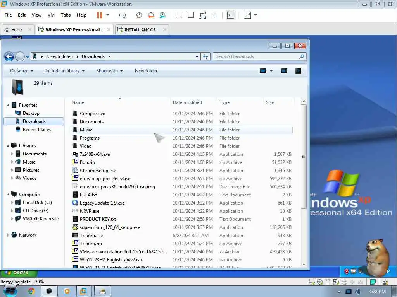Select CD Drive (E:) in Computer

point(35,211)
